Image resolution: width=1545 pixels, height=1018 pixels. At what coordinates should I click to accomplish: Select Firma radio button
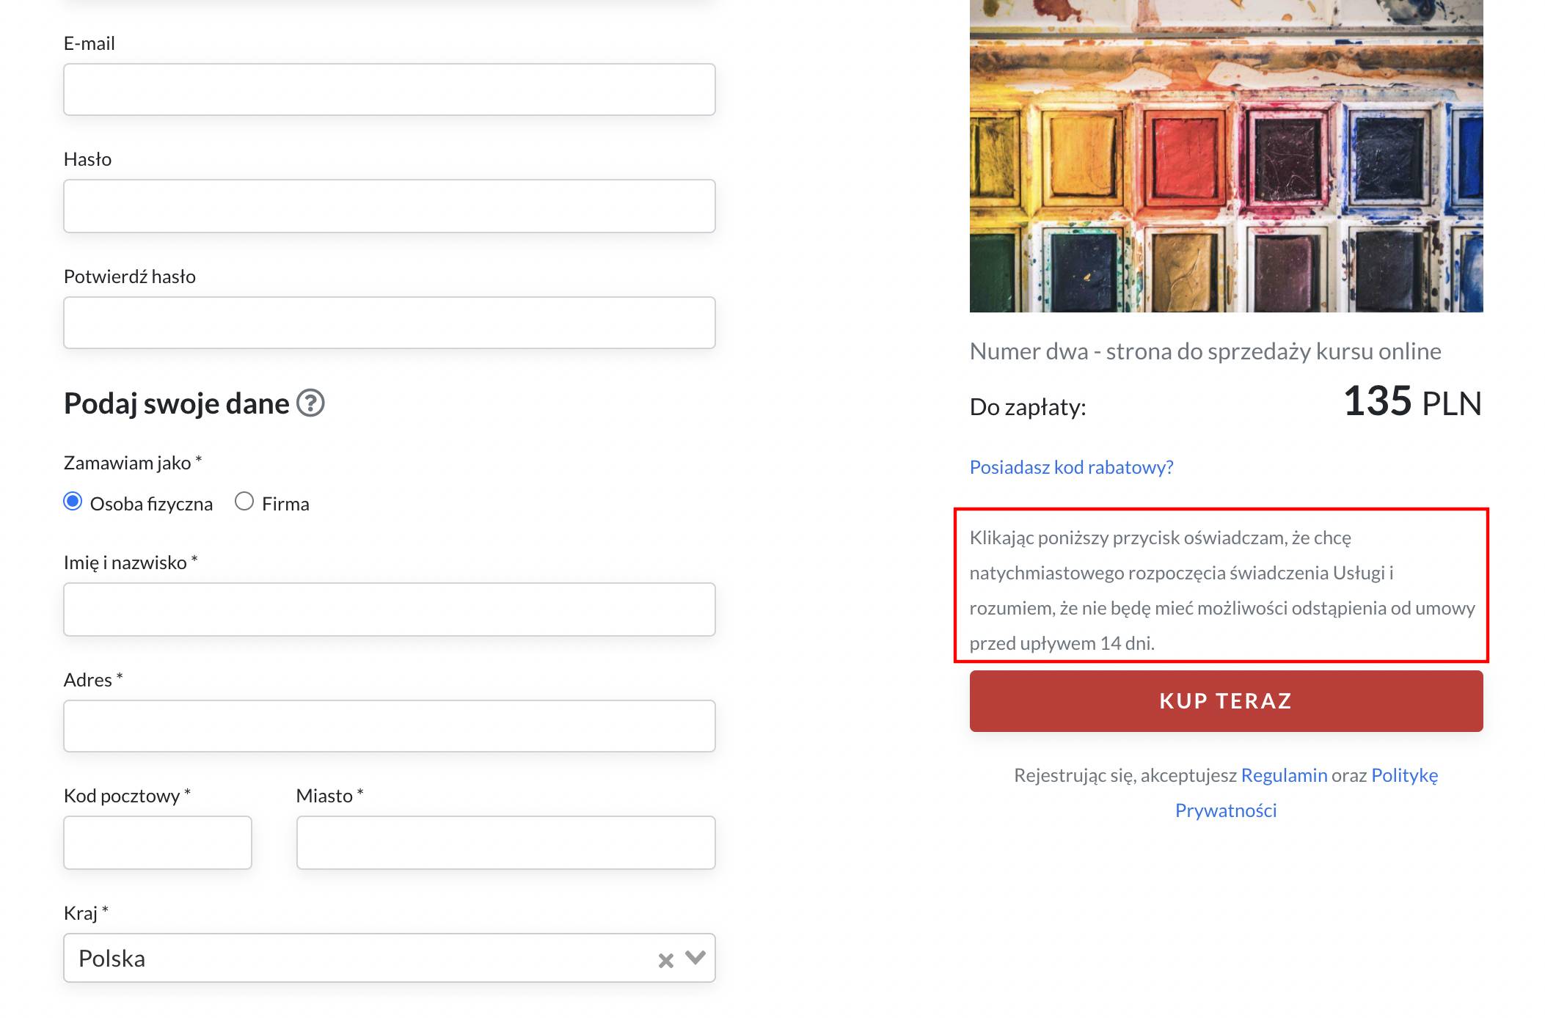pyautogui.click(x=244, y=502)
